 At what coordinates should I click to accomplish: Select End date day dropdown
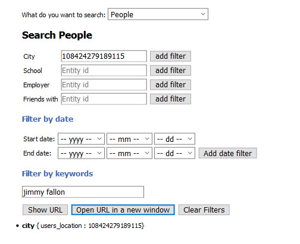tap(174, 153)
